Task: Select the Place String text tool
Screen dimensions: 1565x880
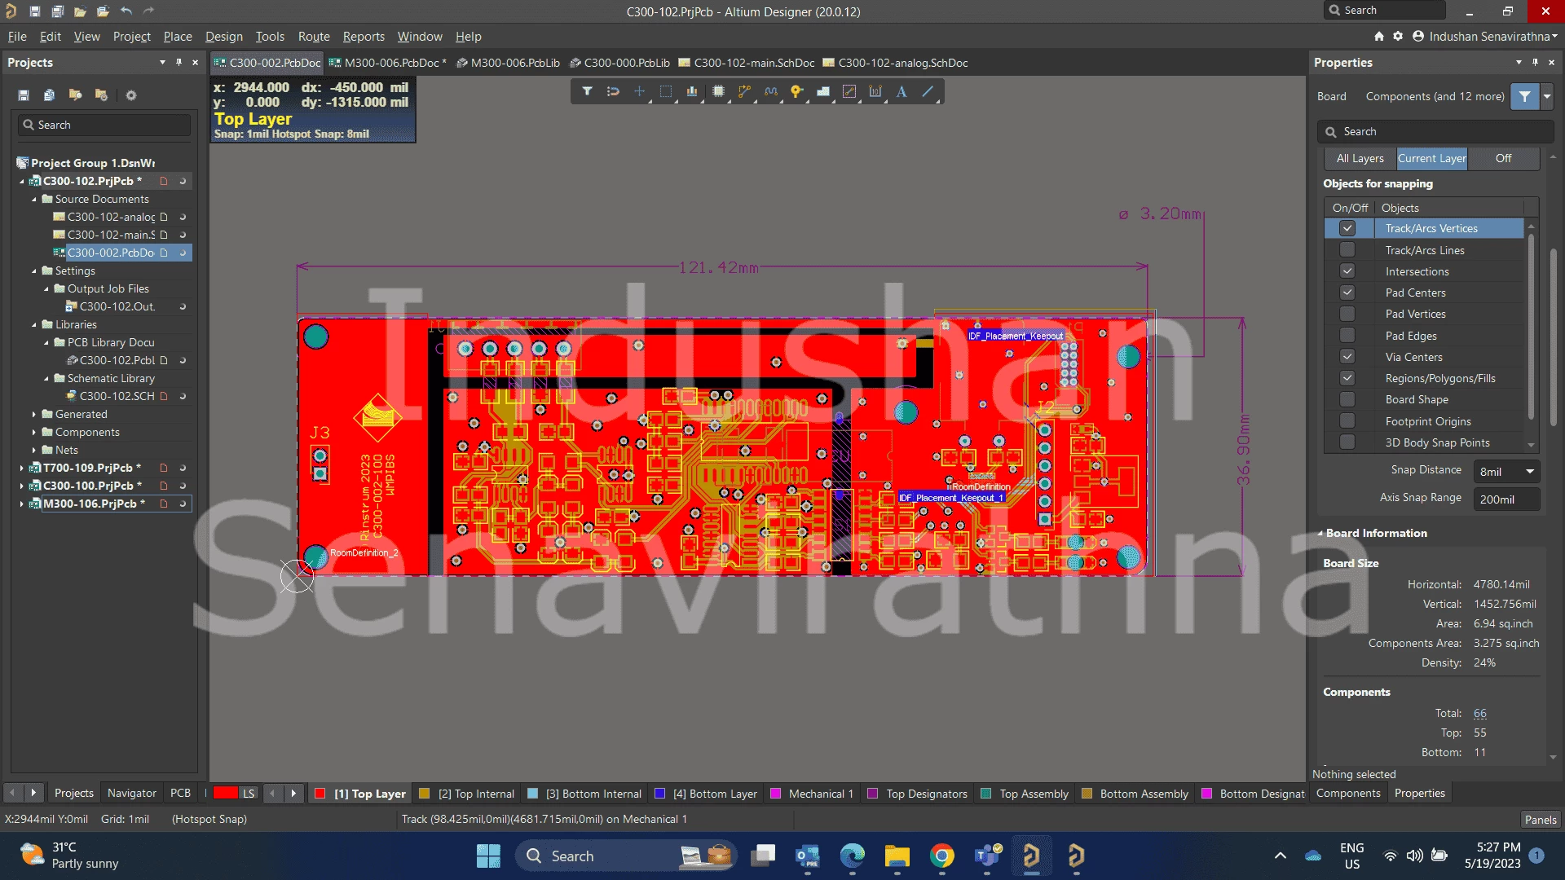Action: tap(902, 91)
